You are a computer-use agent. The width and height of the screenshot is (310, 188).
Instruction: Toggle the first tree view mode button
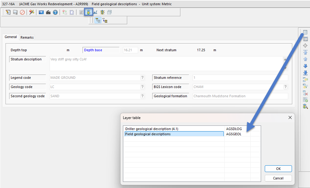98,20
